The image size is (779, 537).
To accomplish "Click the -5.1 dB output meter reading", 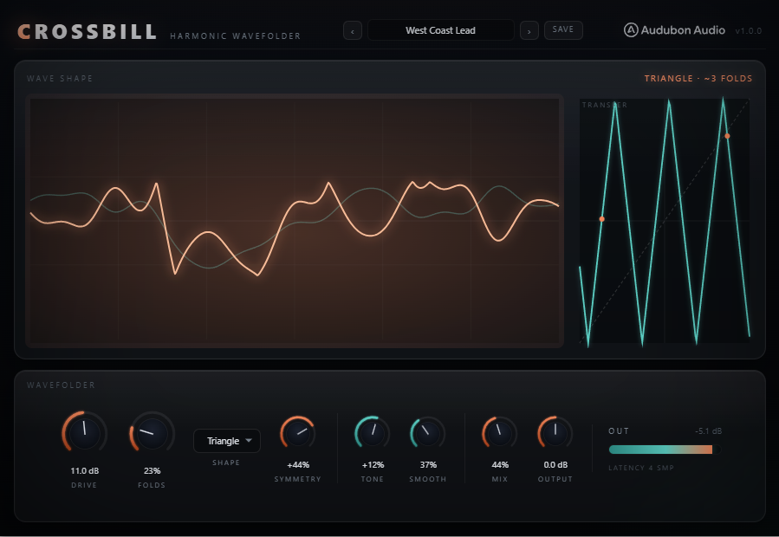I will click(x=709, y=431).
